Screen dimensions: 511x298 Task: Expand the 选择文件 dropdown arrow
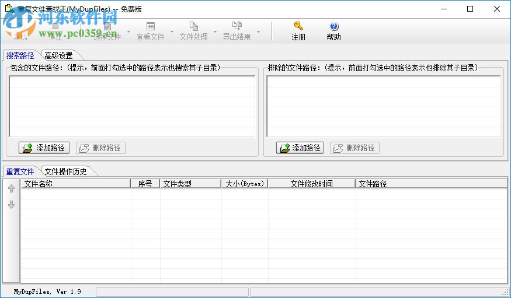pos(128,32)
